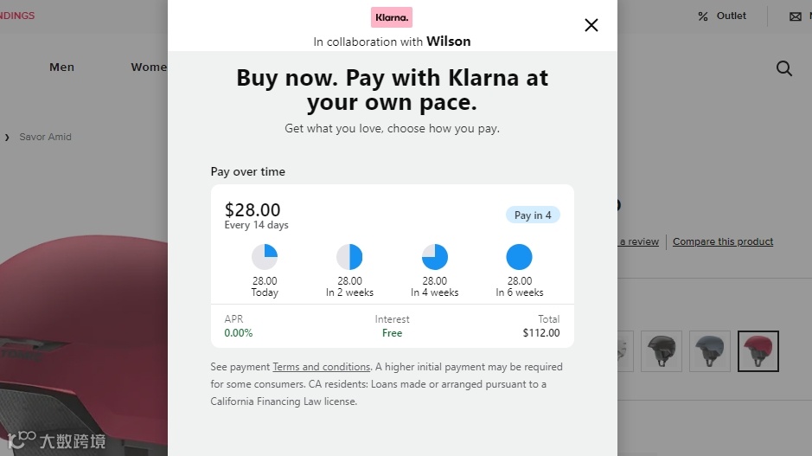Click the three-quarter 4 weeks pie icon

(434, 257)
